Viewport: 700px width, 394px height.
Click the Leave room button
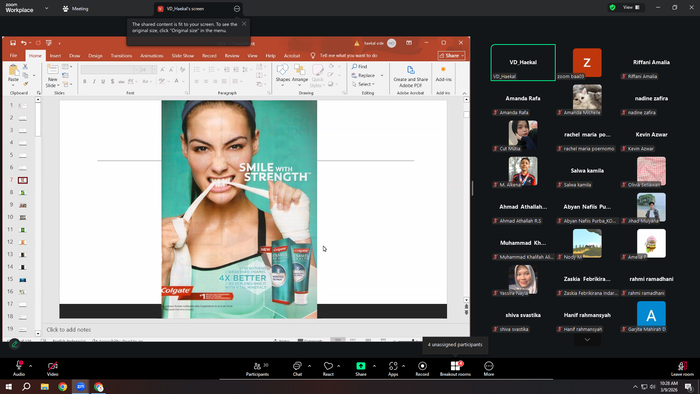point(682,369)
